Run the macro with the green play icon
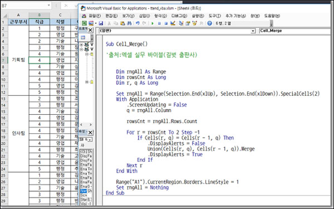 (x=153, y=23)
